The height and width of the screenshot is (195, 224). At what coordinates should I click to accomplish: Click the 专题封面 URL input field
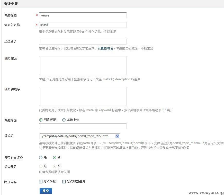[x=83, y=126]
